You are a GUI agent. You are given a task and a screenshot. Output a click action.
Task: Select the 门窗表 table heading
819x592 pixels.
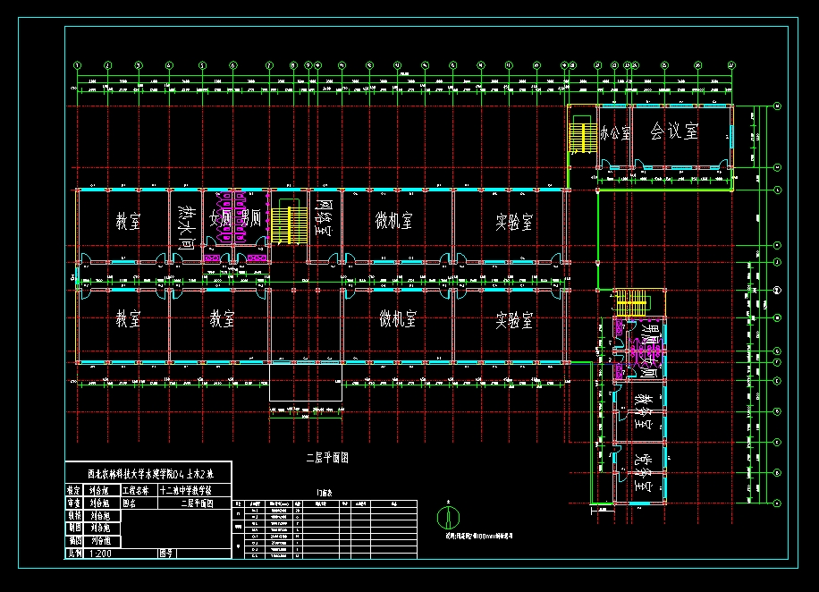325,493
